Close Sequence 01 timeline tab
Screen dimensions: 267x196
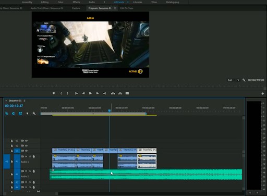[x=6, y=101]
